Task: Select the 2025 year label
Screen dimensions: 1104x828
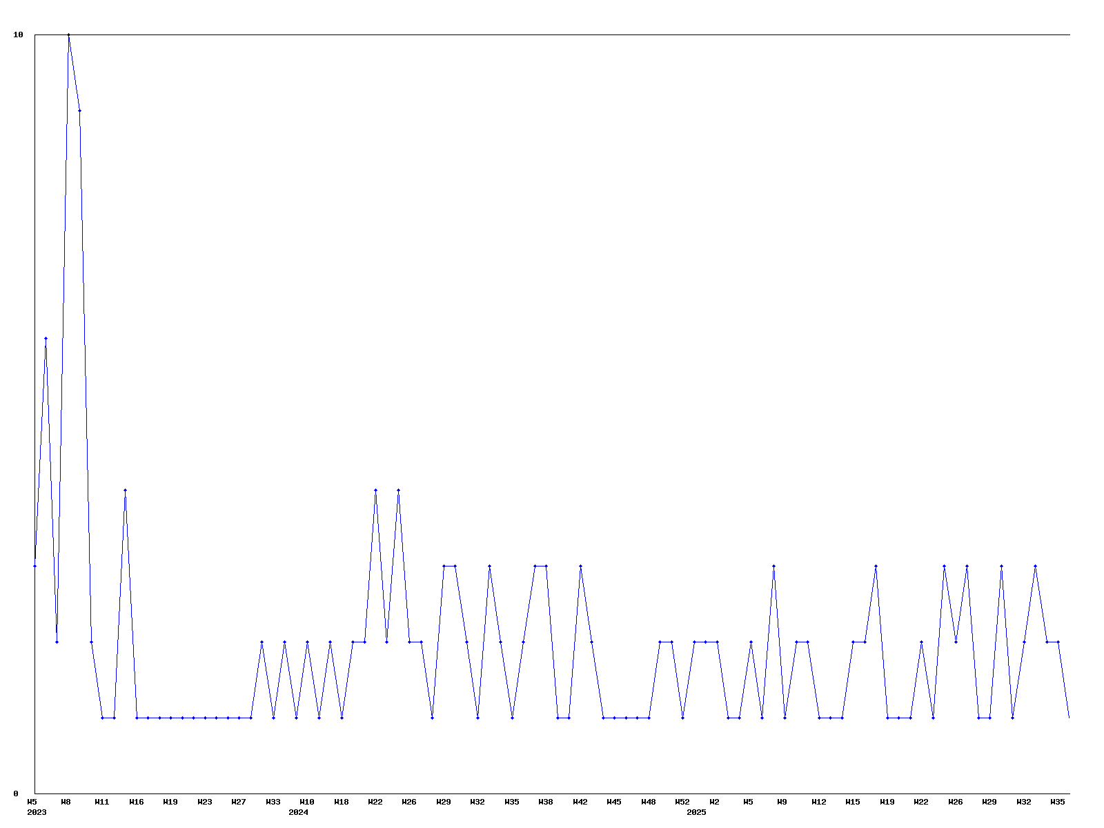Action: point(696,812)
